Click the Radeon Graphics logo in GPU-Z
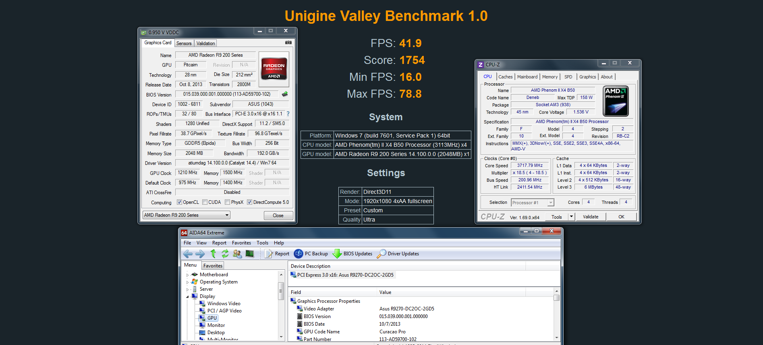 [x=274, y=69]
